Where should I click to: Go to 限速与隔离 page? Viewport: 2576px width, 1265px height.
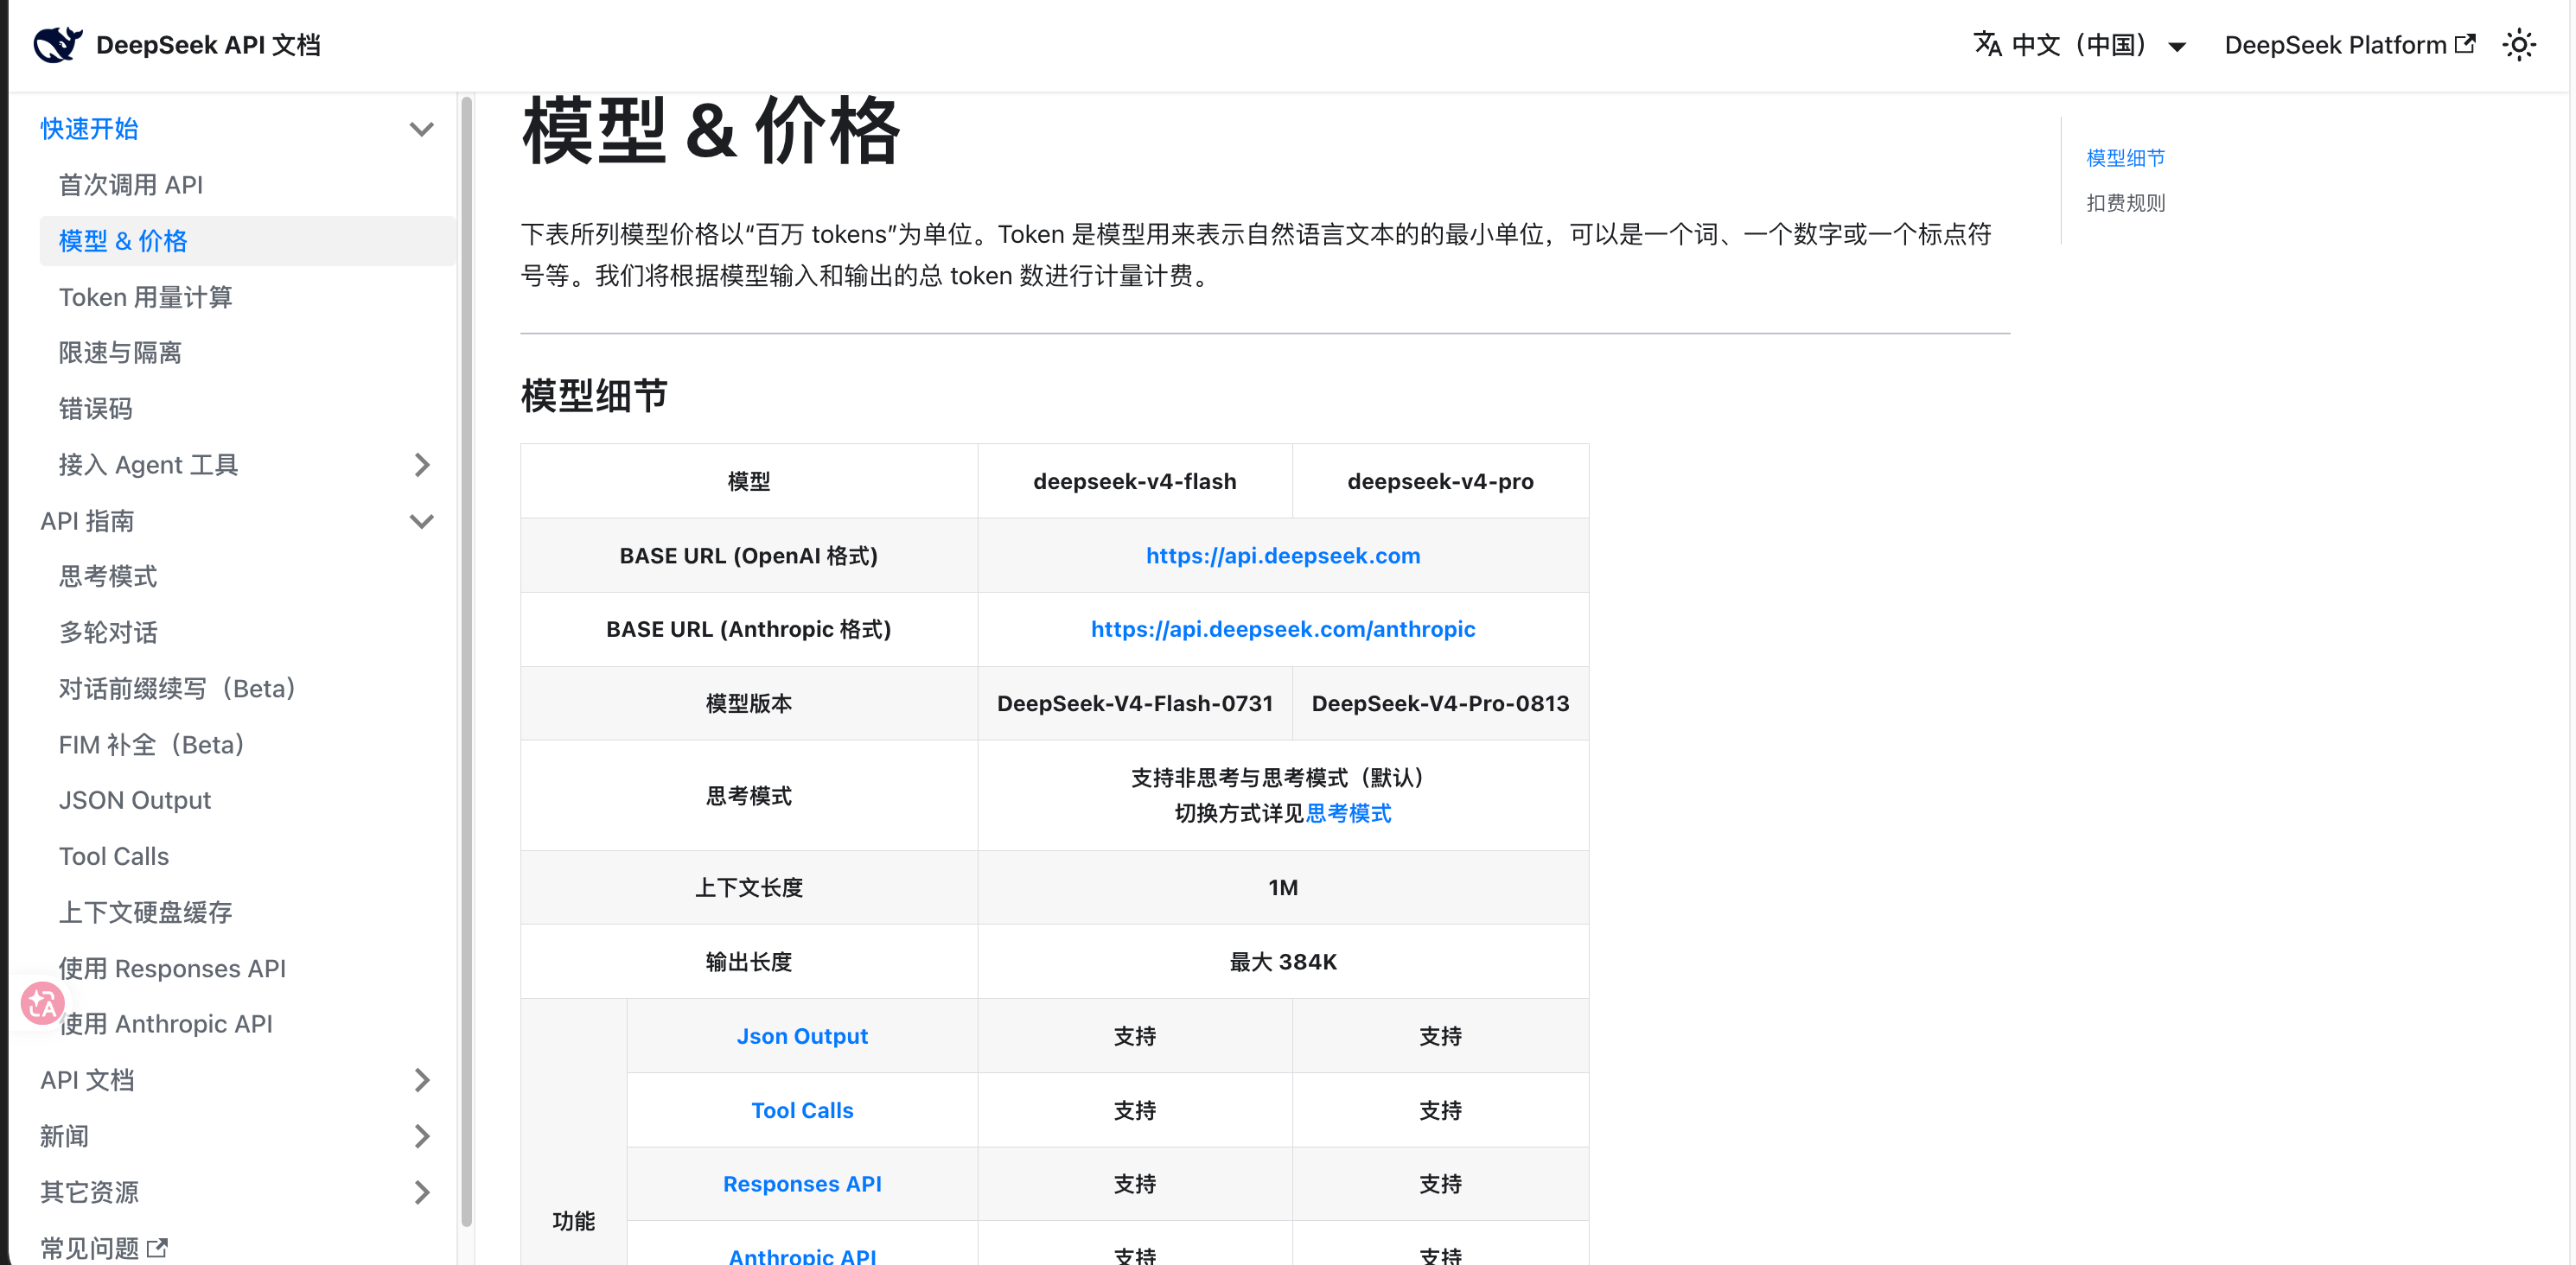click(x=120, y=353)
